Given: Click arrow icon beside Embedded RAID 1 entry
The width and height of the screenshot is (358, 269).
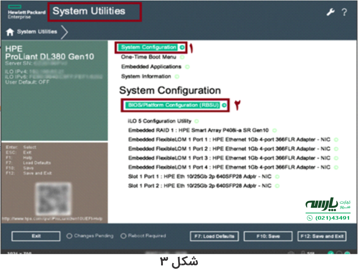Looking at the screenshot, I should click(x=274, y=130).
